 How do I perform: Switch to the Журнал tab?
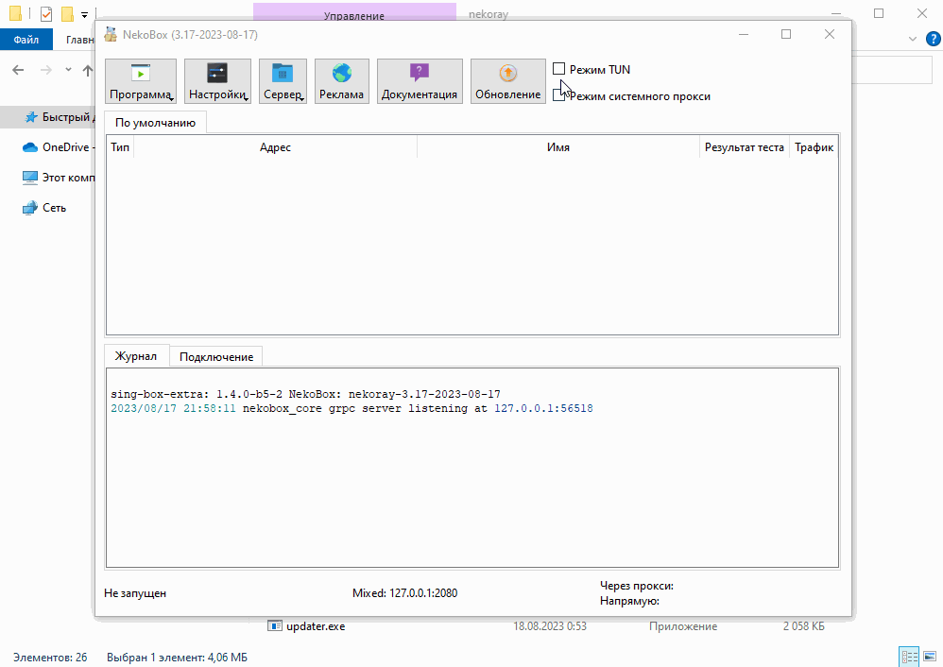pos(136,356)
